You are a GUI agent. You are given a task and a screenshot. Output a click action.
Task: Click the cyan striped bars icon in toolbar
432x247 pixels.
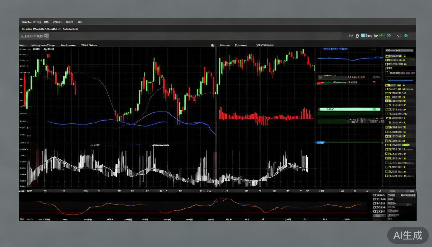pyautogui.click(x=363, y=36)
